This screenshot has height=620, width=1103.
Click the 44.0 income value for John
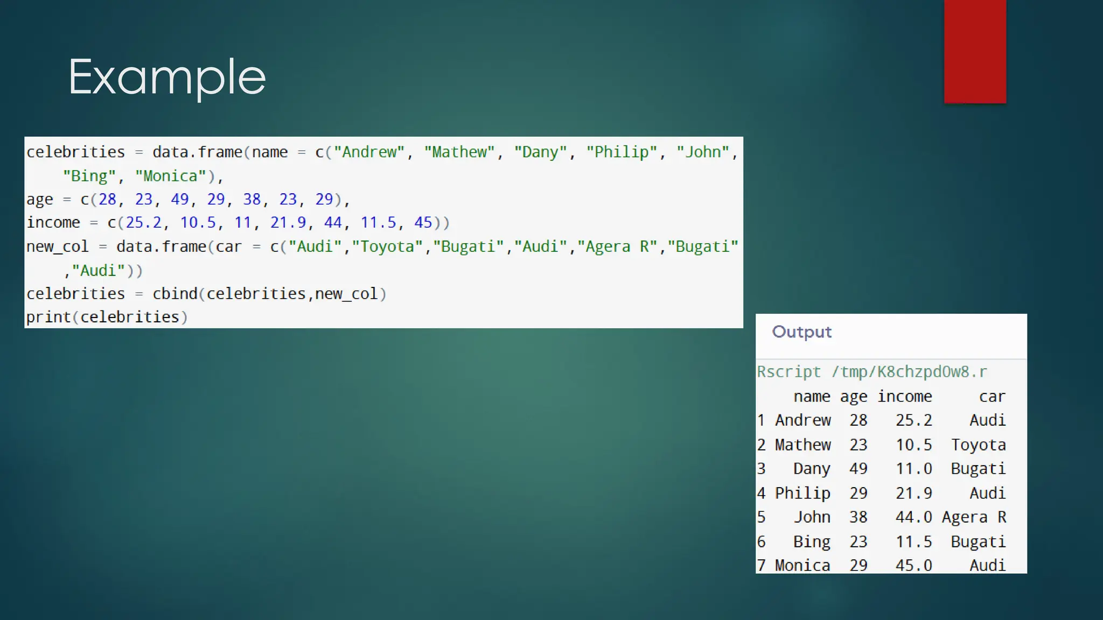913,517
